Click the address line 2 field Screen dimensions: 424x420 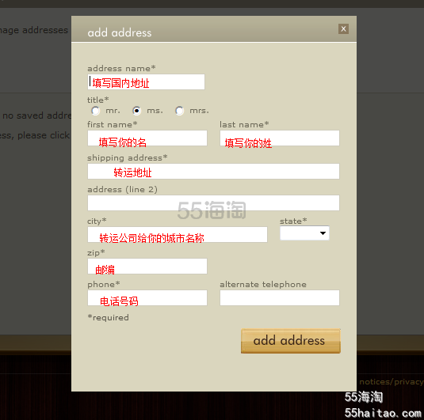pos(213,203)
